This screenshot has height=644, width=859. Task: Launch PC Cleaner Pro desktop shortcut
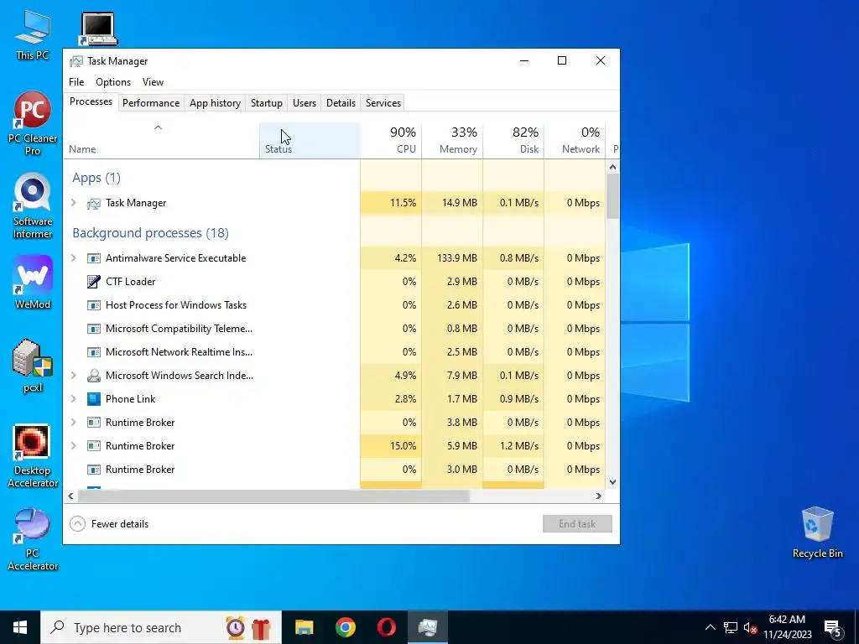pos(33,124)
